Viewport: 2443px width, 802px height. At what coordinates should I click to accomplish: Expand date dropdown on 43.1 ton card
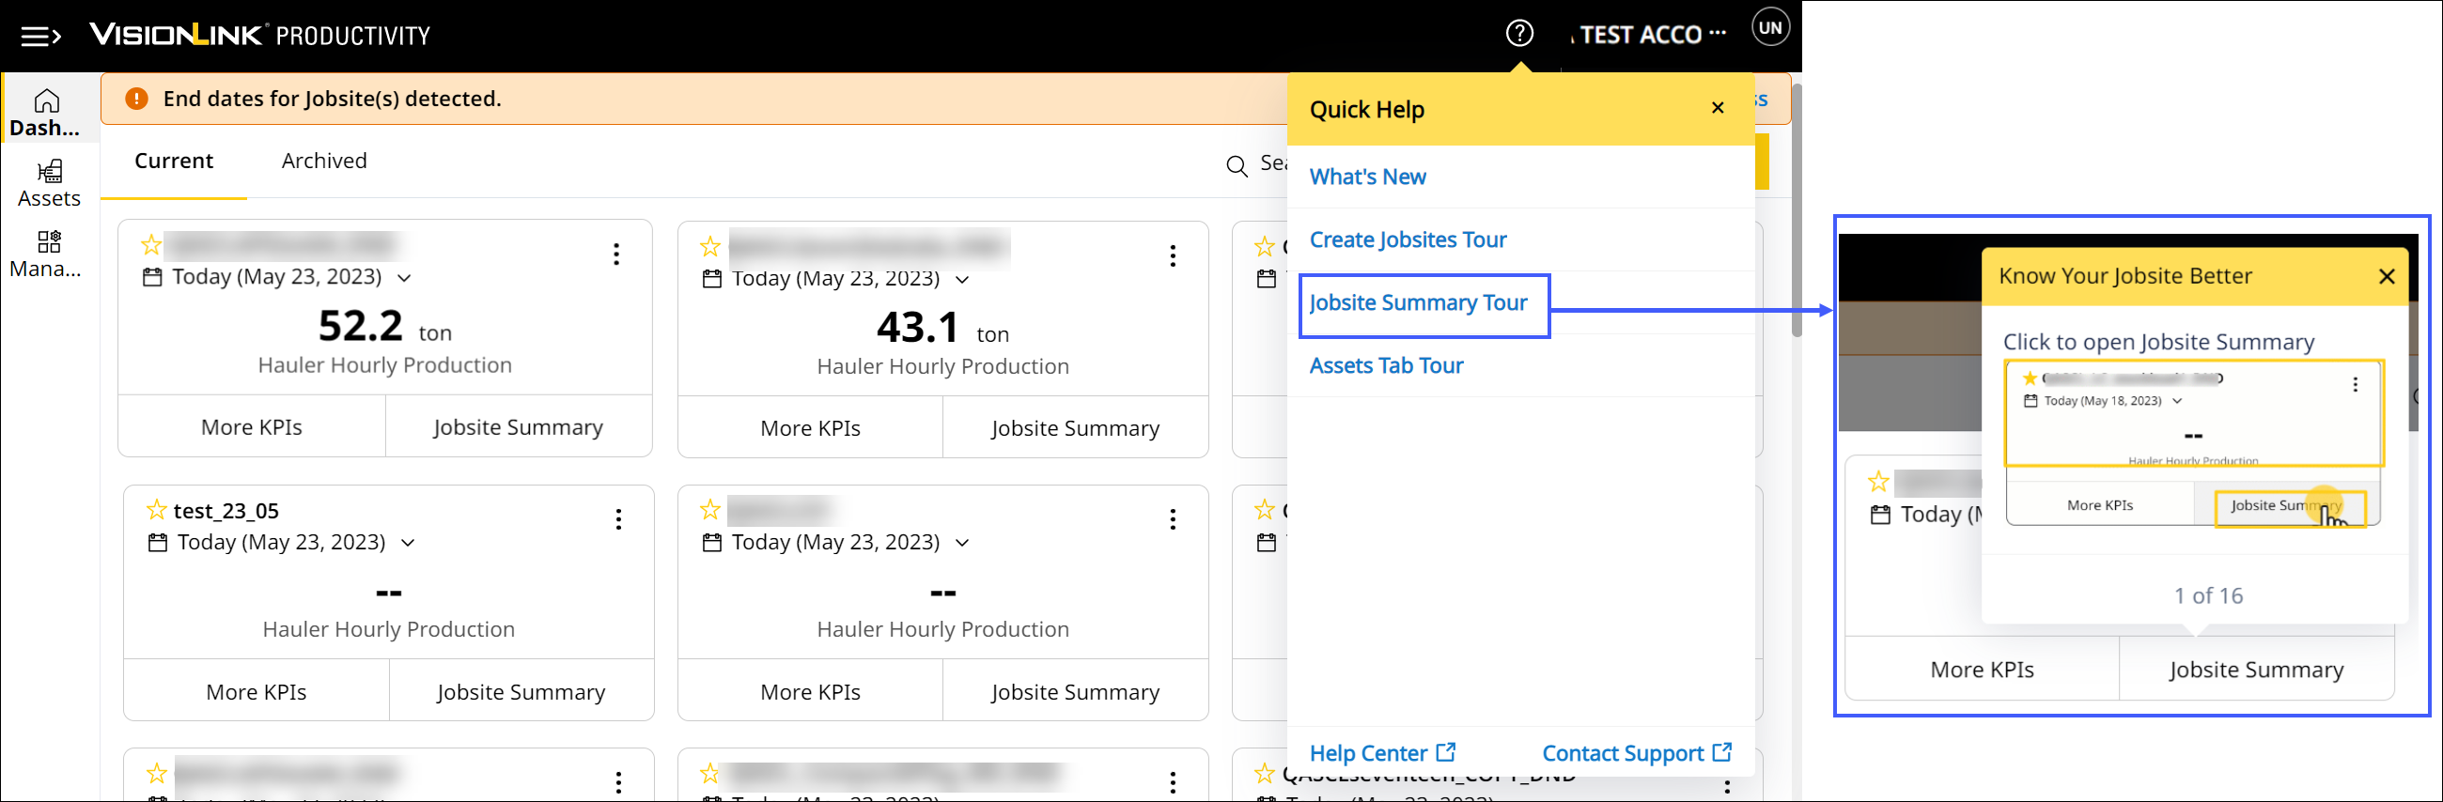click(x=961, y=280)
